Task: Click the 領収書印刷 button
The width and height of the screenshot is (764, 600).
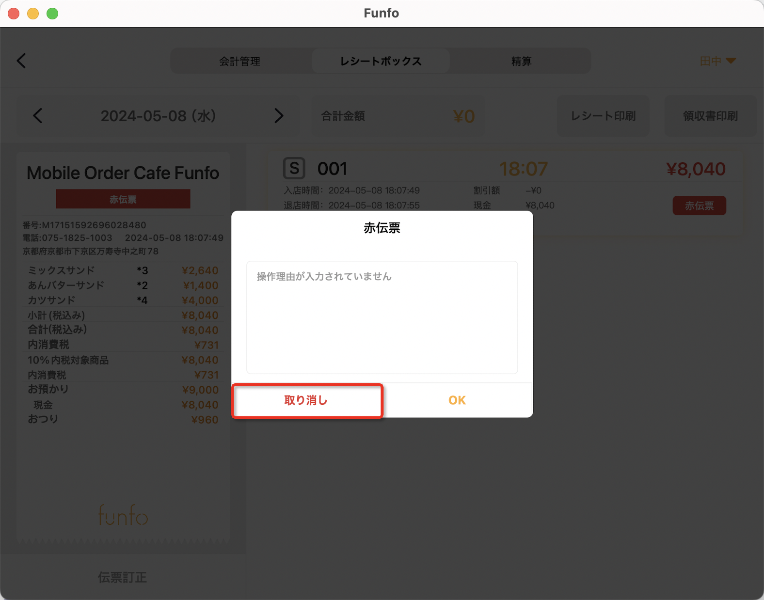Action: pos(710,116)
